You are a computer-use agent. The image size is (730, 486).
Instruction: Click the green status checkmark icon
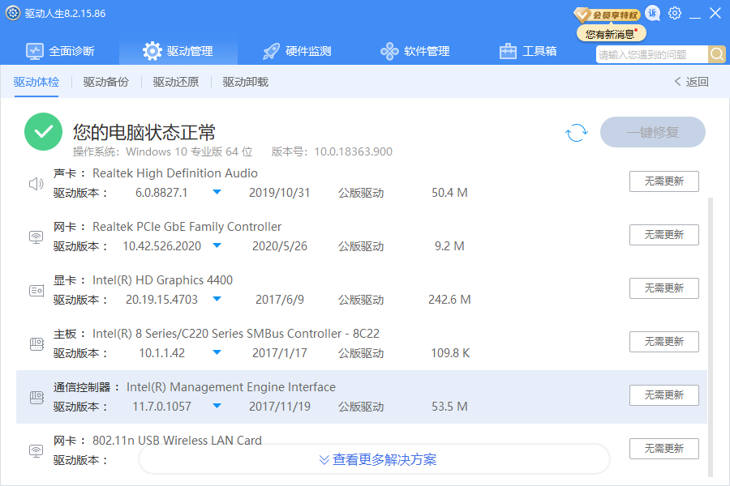click(x=43, y=131)
